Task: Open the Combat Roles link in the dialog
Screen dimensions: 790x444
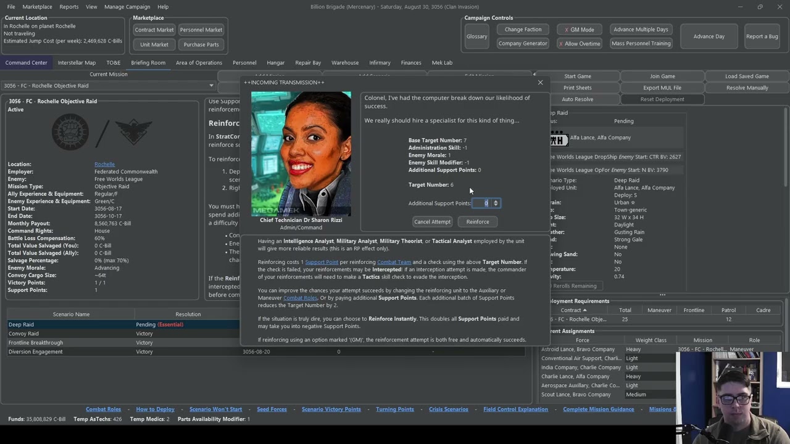Action: (300, 298)
